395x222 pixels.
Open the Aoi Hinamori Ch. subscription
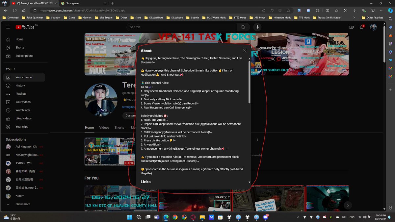pyautogui.click(x=24, y=147)
